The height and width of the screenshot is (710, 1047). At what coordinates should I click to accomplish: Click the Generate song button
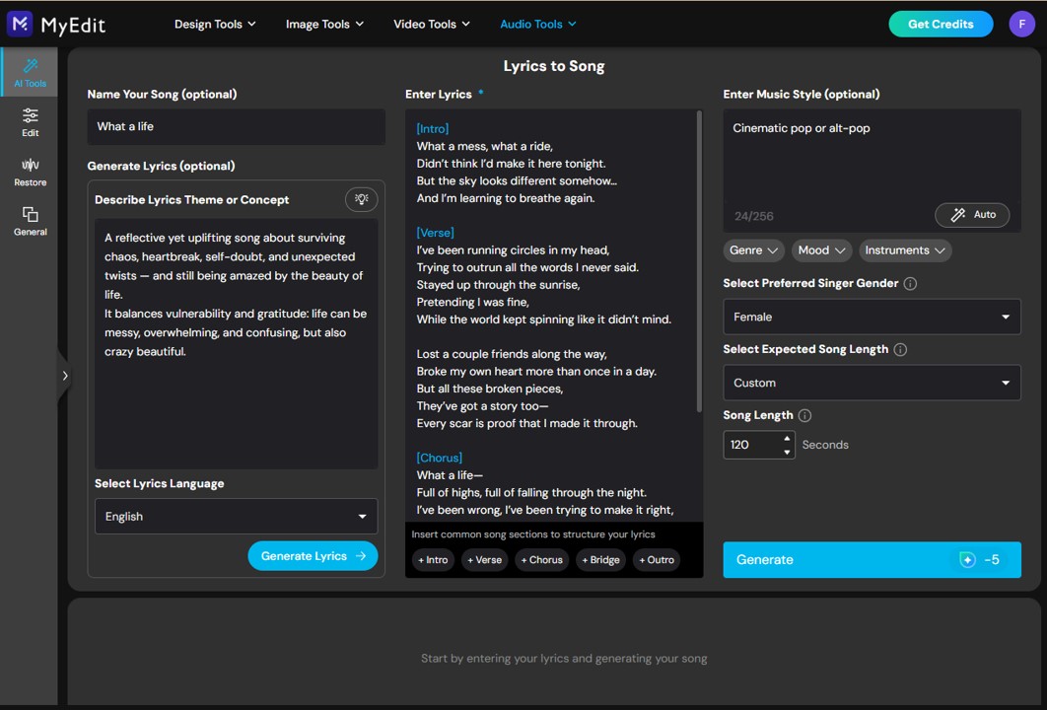(x=872, y=560)
